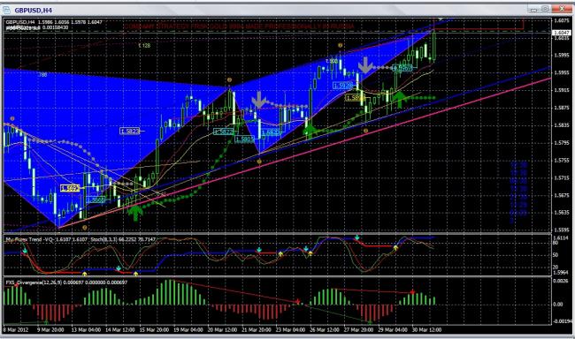Click the red divergence arrow on FX5 histogram top-right
Image resolution: width=575 pixels, height=339 pixels.
tap(412, 292)
